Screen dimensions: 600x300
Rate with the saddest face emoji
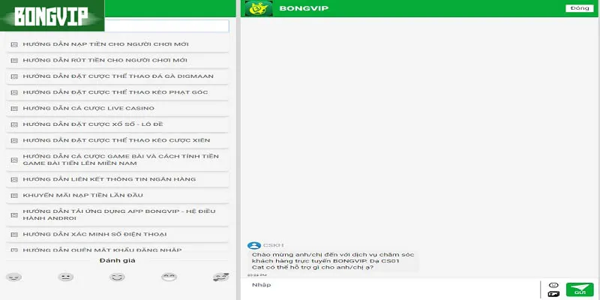[x=13, y=277]
